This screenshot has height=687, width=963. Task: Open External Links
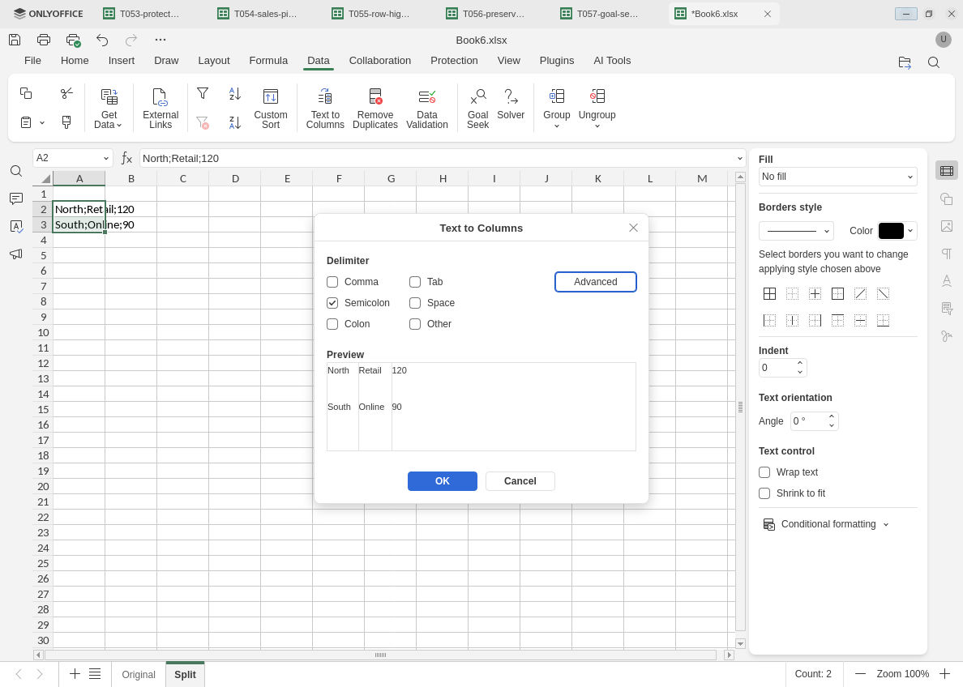pos(160,108)
